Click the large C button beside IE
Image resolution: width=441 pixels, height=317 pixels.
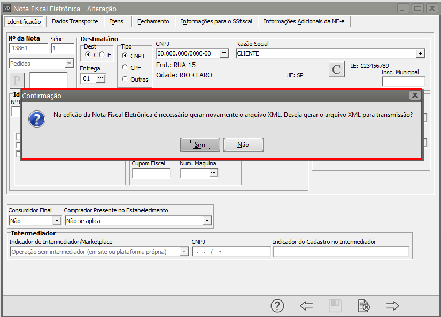coord(336,70)
